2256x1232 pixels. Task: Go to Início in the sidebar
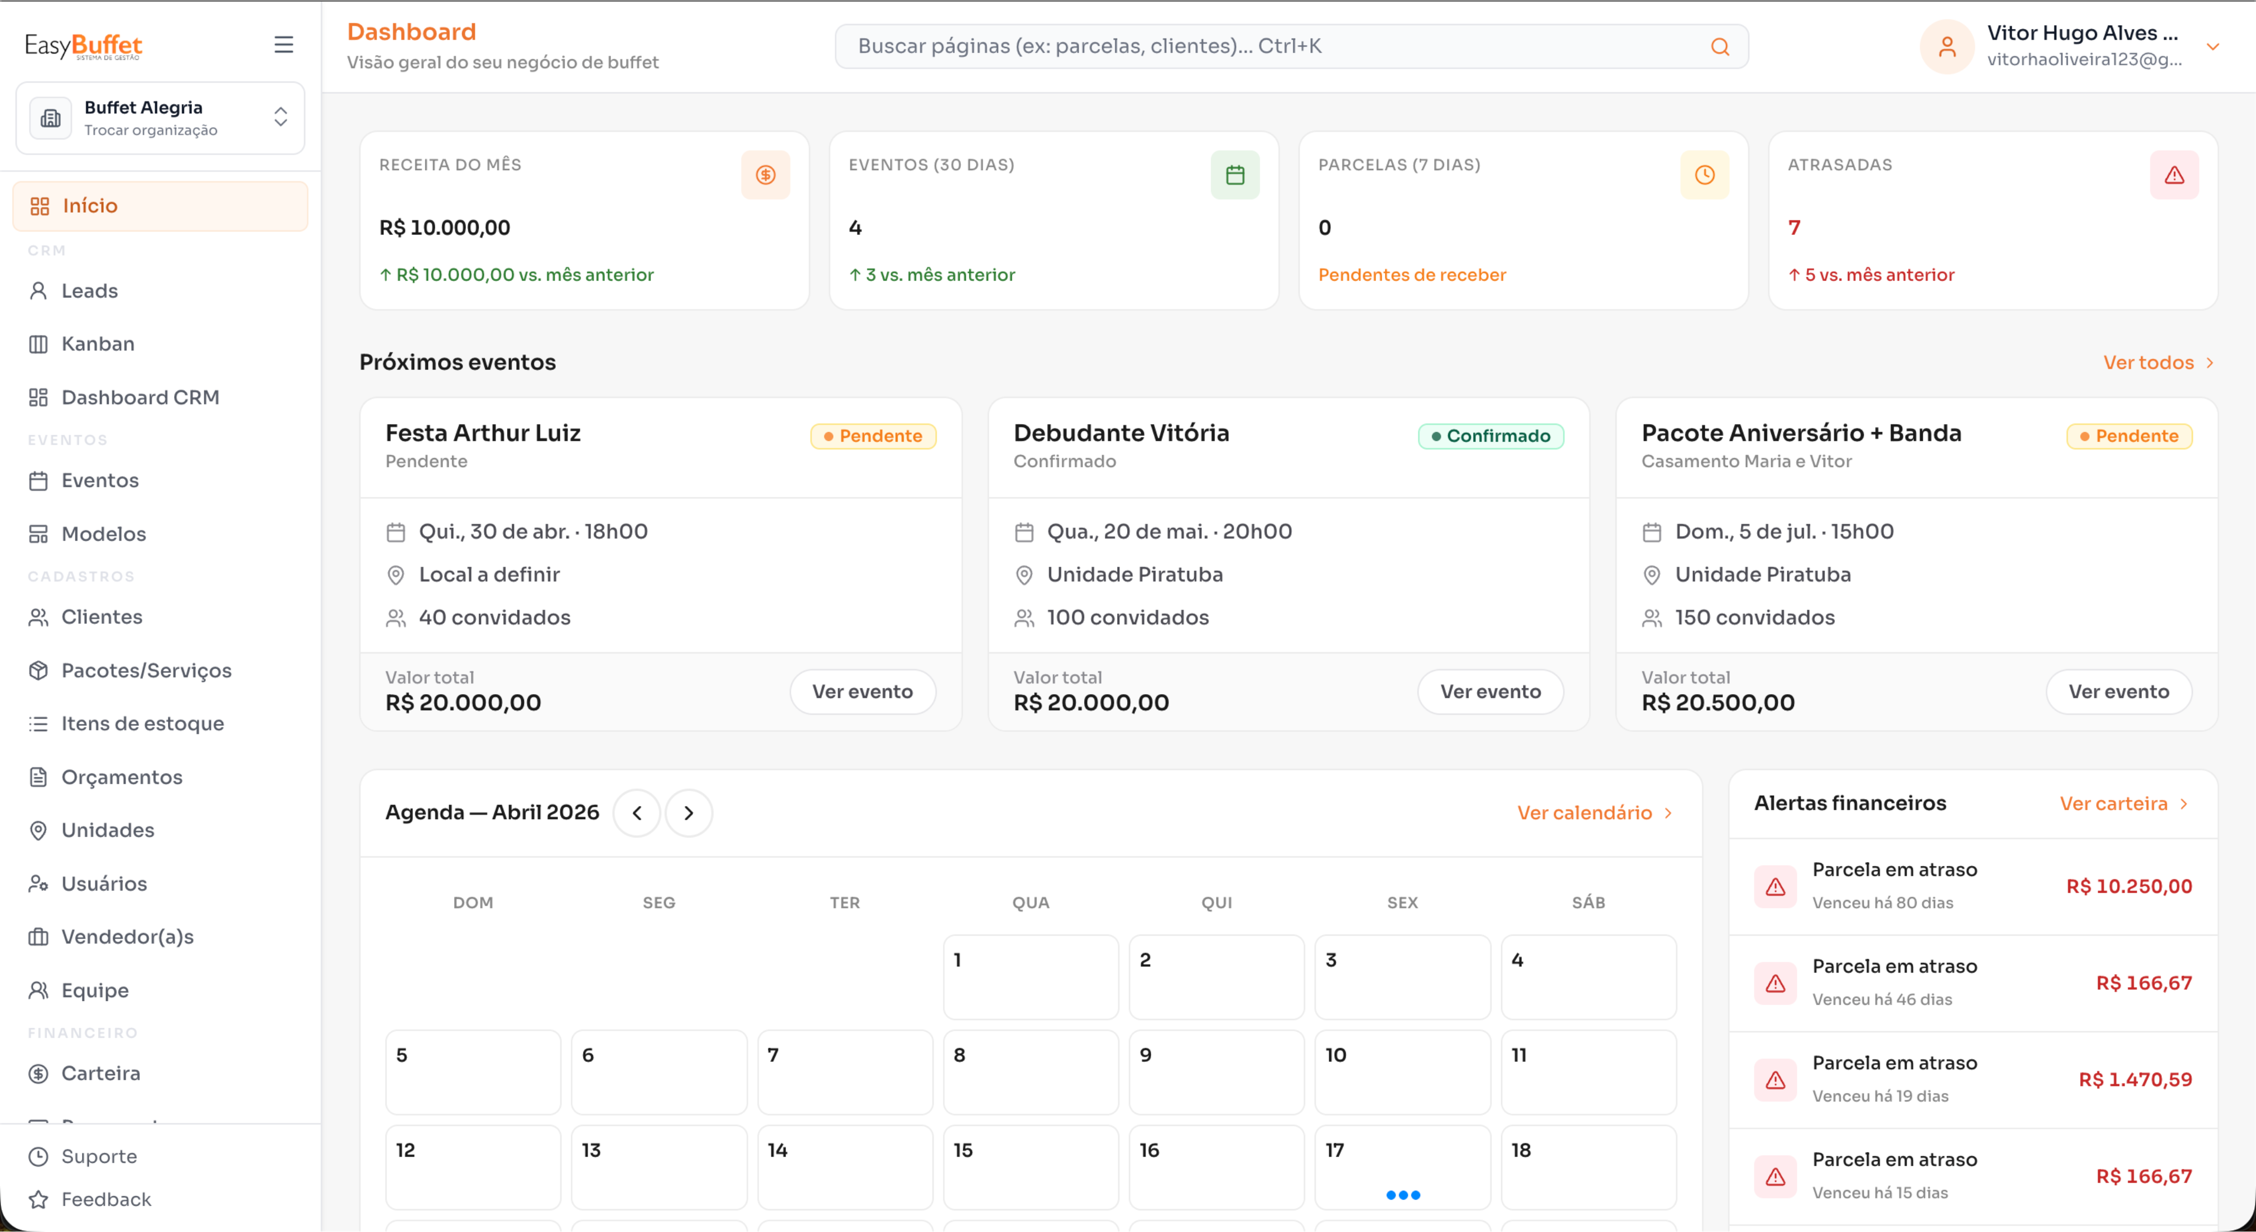(x=160, y=206)
